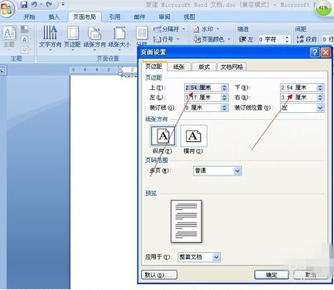Click the 默认 default button
334x290 pixels.
[x=159, y=274]
